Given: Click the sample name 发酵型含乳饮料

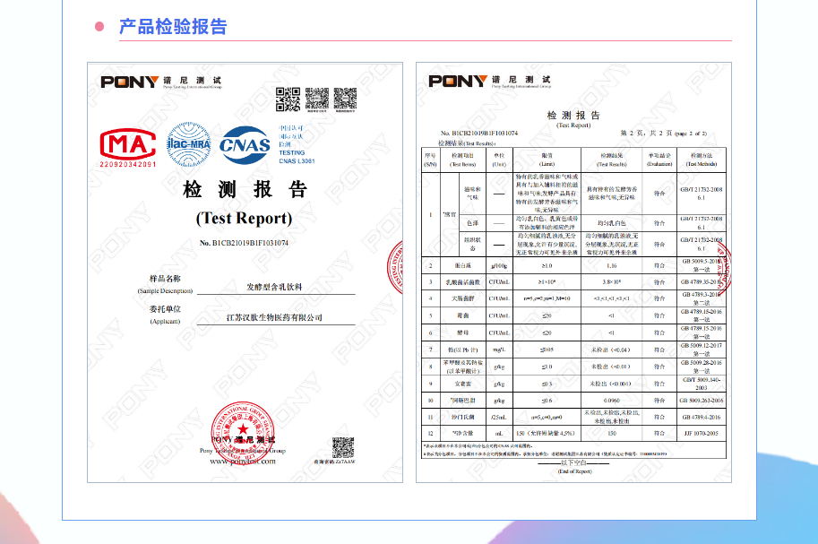Looking at the screenshot, I should (x=274, y=287).
